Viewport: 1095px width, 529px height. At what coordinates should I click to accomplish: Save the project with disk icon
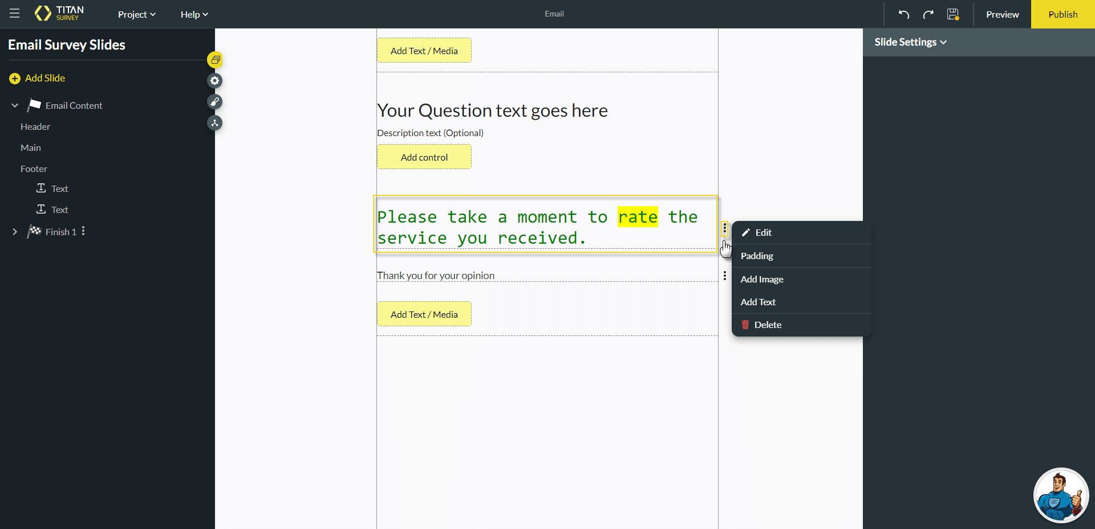click(953, 14)
